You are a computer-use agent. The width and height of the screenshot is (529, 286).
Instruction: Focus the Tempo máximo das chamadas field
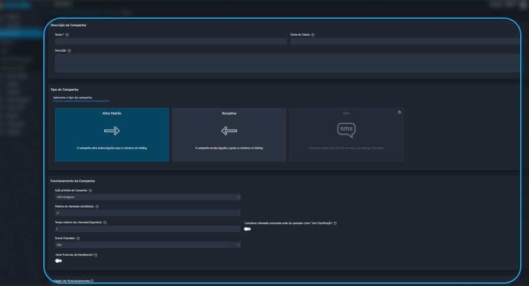pyautogui.click(x=148, y=229)
